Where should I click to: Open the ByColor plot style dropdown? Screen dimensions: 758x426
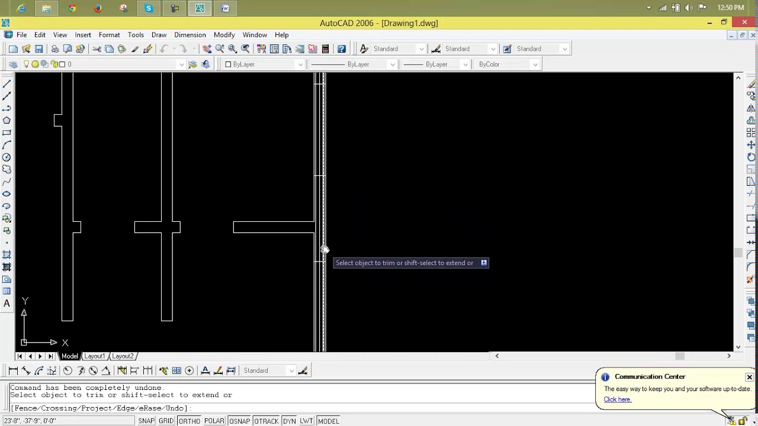[x=535, y=64]
